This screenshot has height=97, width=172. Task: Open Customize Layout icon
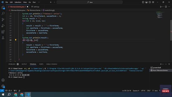click(x=153, y=2)
